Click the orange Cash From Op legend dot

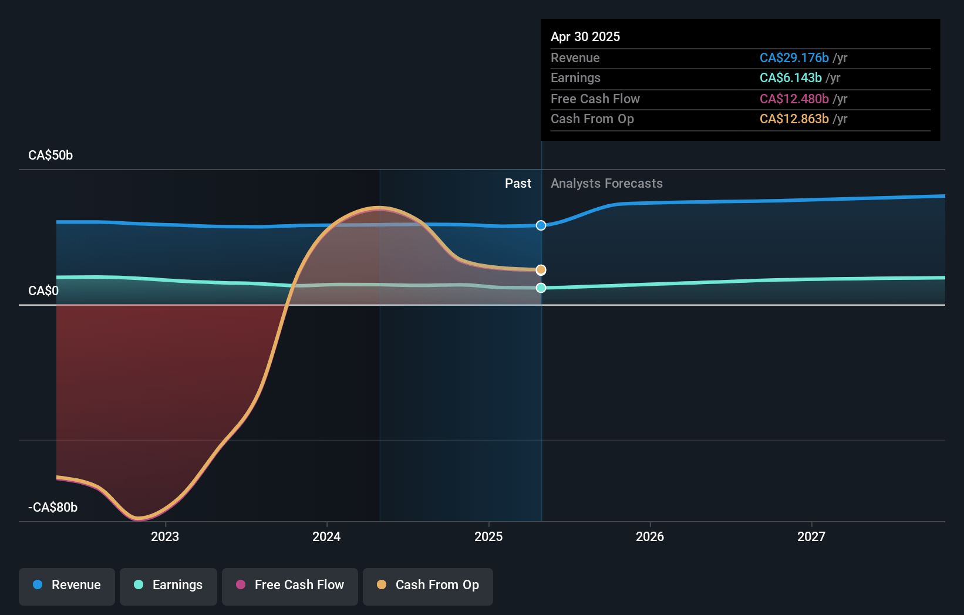click(382, 584)
